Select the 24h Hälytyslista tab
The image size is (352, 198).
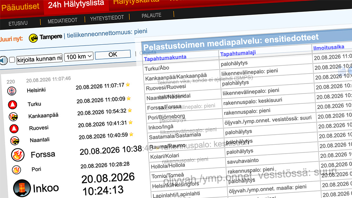pos(76,4)
